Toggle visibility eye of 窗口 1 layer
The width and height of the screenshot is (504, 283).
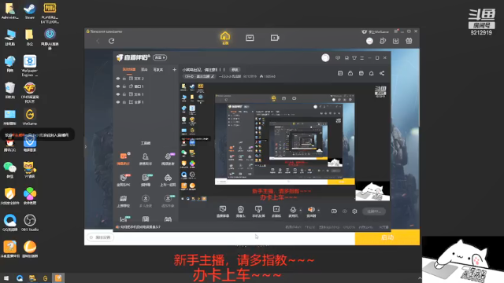[x=118, y=86]
